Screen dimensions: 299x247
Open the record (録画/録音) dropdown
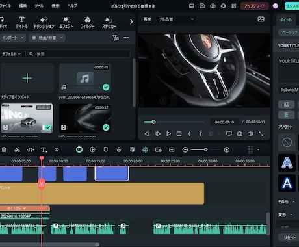point(47,38)
